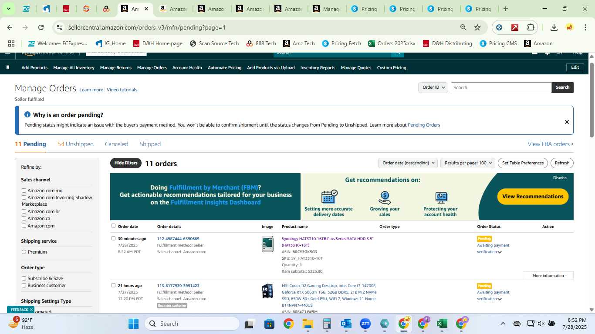Screen dimensions: 595x334
Task: Open the Synology HDD product thumbnail
Action: click(267, 244)
